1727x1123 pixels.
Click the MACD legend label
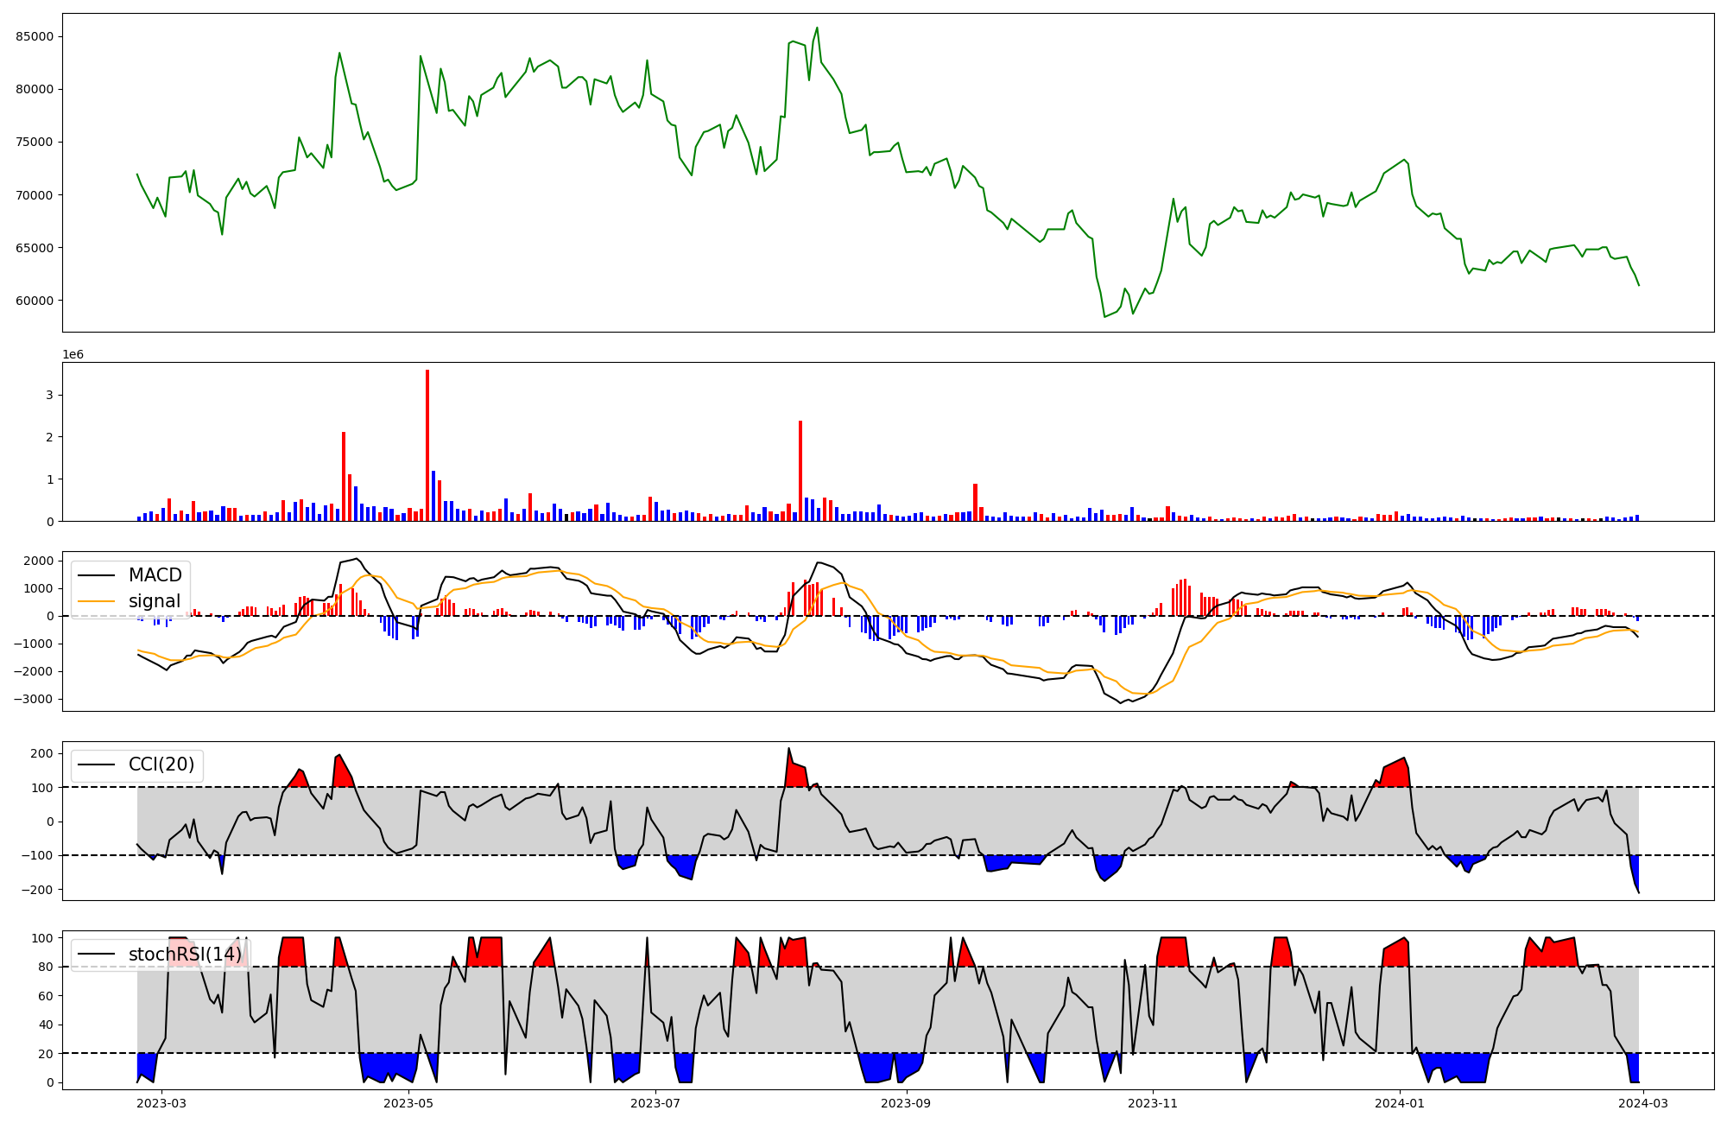point(155,575)
